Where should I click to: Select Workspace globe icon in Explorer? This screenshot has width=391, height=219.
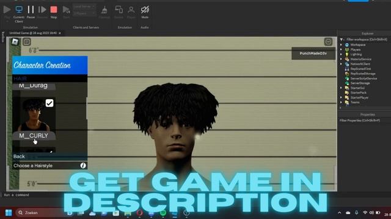(x=347, y=44)
